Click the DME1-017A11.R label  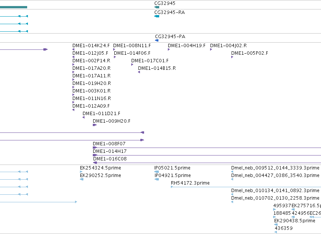[x=92, y=76]
